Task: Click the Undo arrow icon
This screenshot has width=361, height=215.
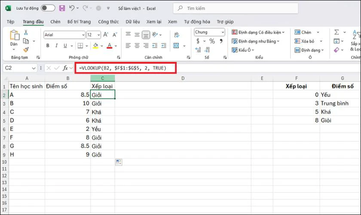Action: coord(72,8)
